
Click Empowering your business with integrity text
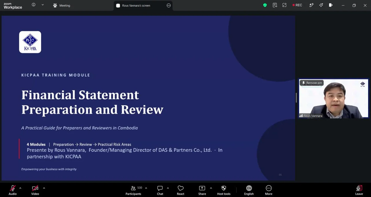pos(49,169)
